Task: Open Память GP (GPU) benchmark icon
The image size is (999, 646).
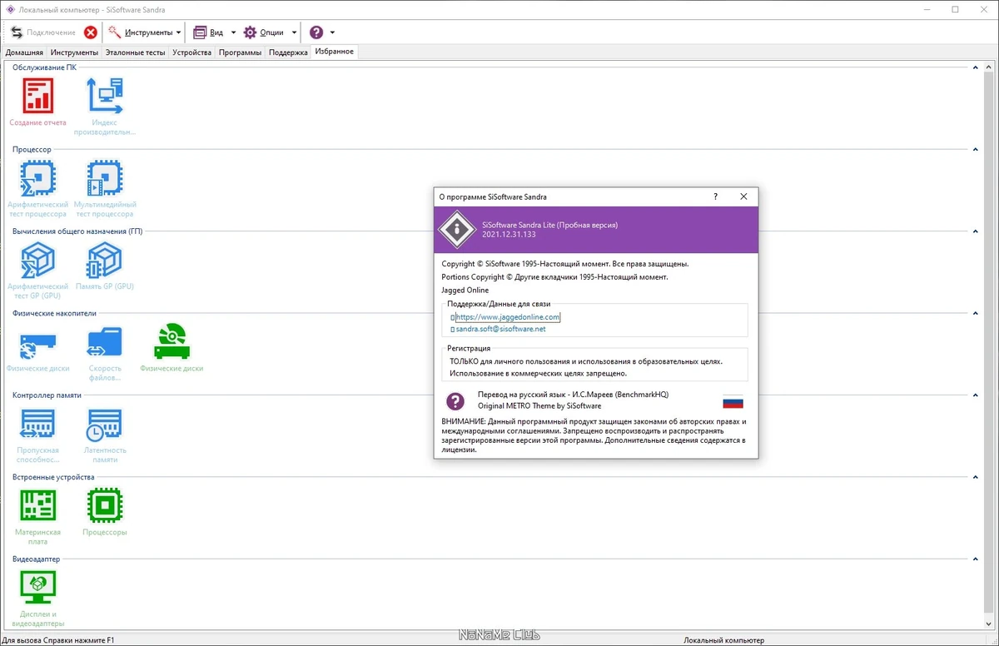Action: point(105,260)
